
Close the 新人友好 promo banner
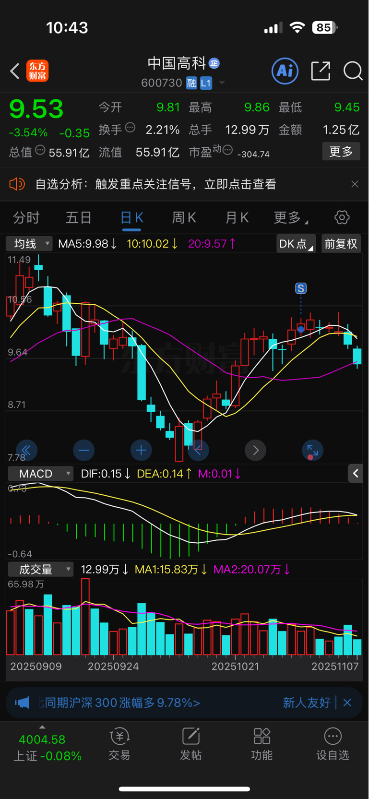(x=347, y=703)
